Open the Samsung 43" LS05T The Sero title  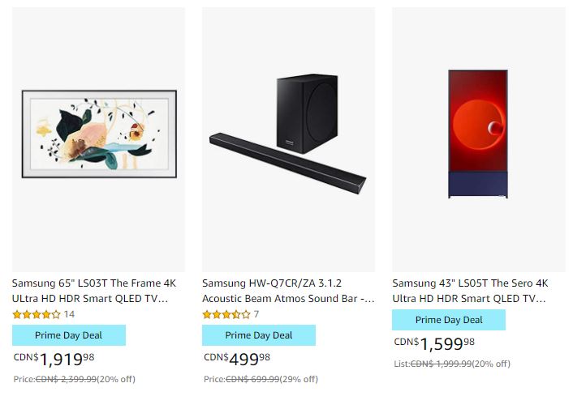(x=470, y=291)
